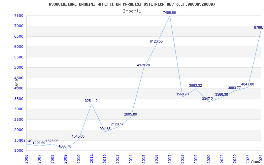Click x-axis year 2023

pyautogui.click(x=248, y=159)
